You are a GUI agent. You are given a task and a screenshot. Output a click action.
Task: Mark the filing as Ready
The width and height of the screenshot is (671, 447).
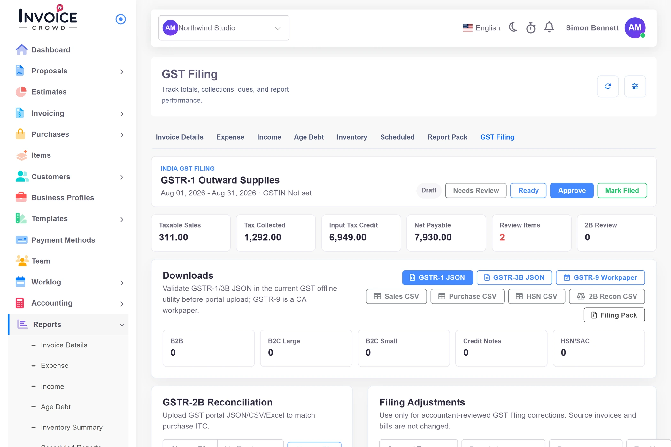[x=528, y=190]
